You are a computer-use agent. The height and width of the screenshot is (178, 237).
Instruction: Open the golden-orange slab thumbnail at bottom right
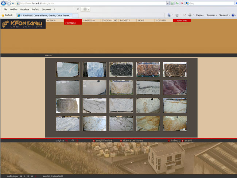(175, 123)
